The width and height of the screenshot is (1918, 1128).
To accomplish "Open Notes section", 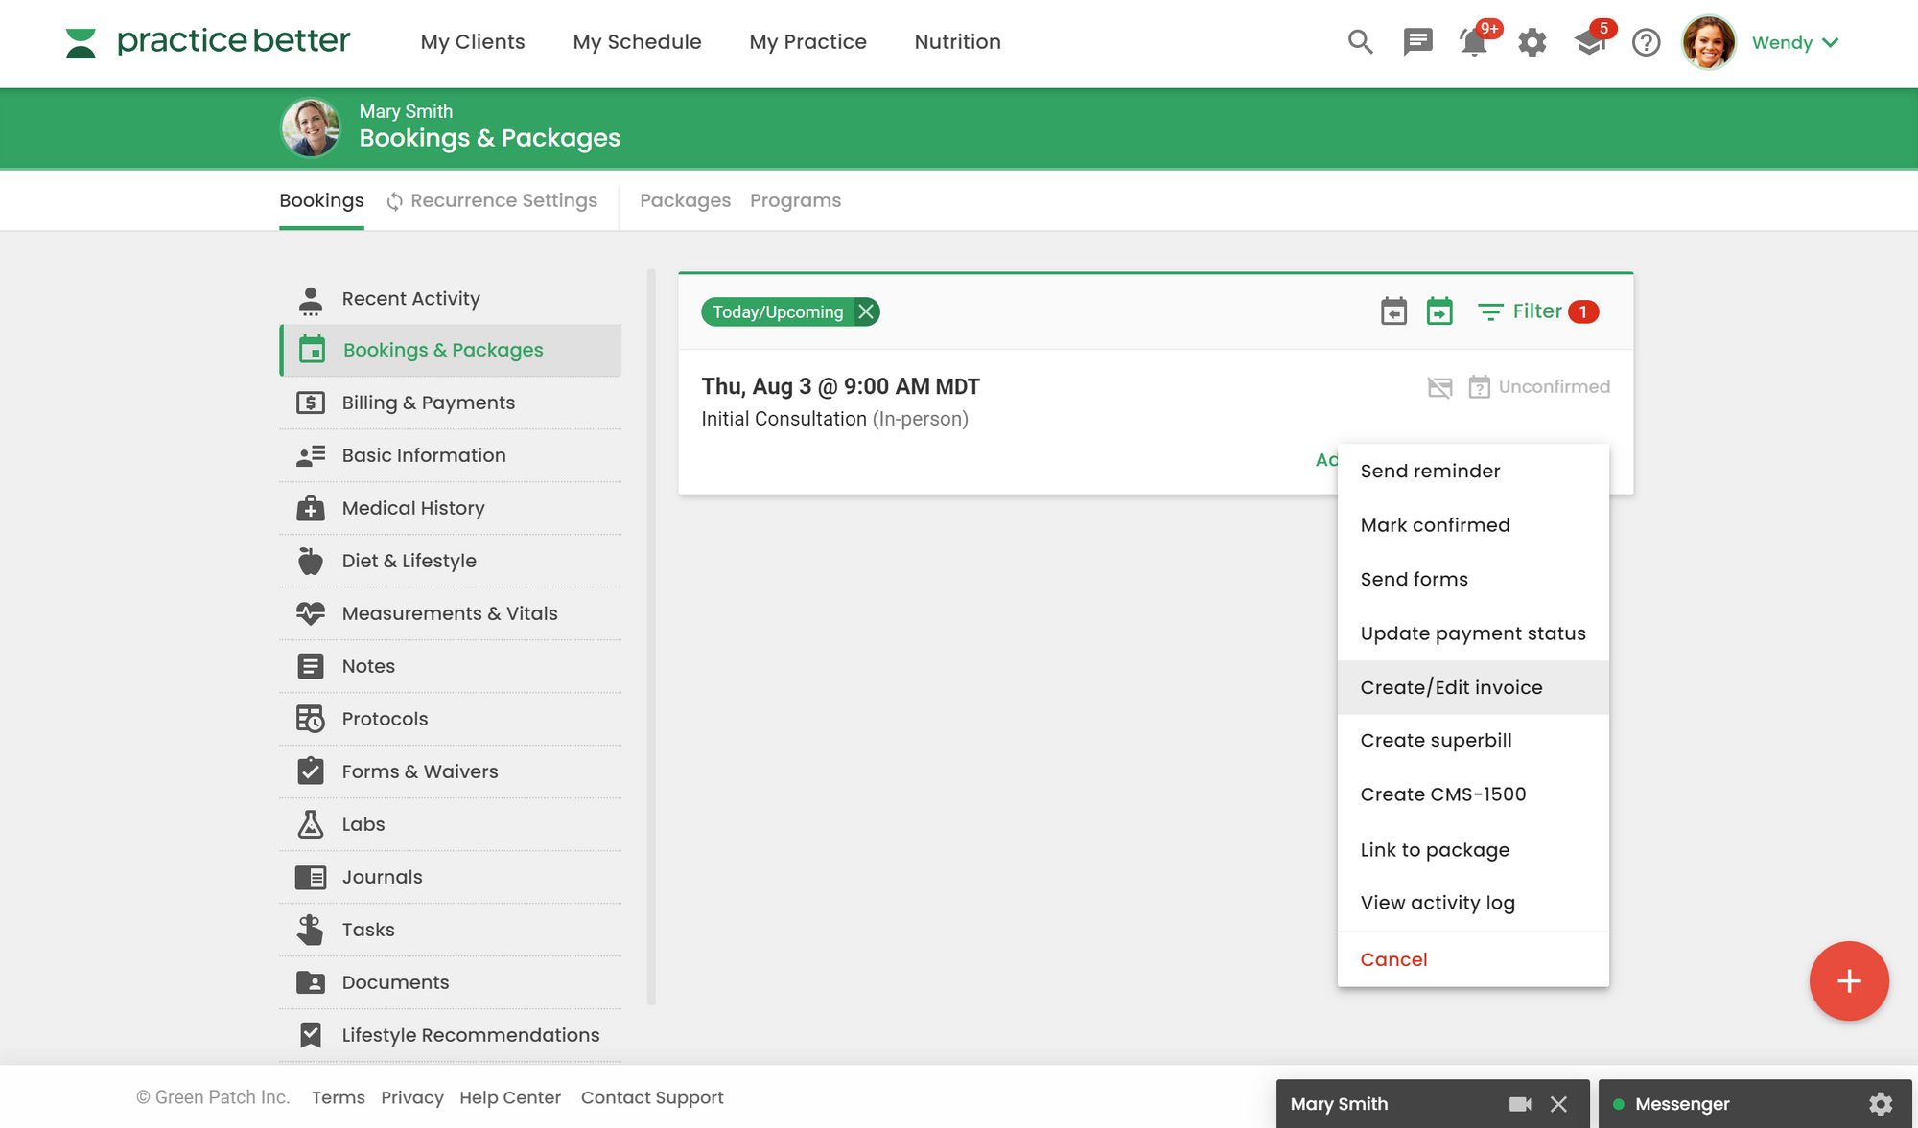I will pos(451,666).
